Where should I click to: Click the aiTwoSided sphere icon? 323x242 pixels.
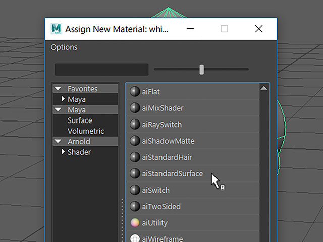135,206
